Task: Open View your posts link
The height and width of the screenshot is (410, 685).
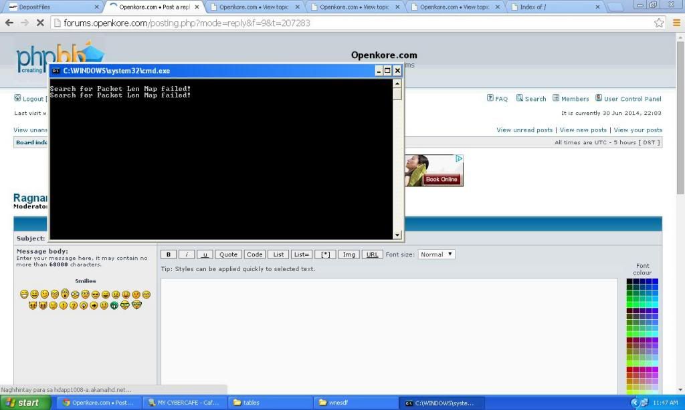Action: 638,130
